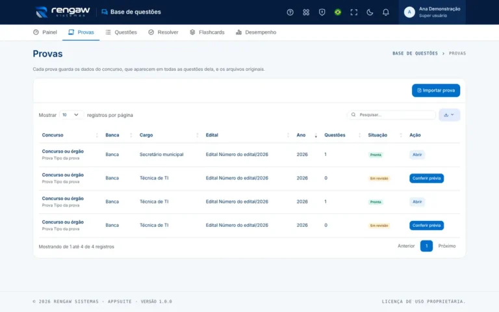The image size is (499, 312).
Task: Click the shield security icon
Action: (322, 12)
